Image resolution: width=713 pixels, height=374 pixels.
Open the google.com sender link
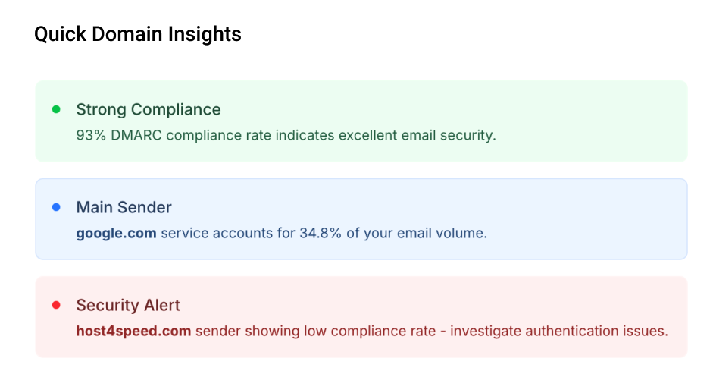click(117, 233)
